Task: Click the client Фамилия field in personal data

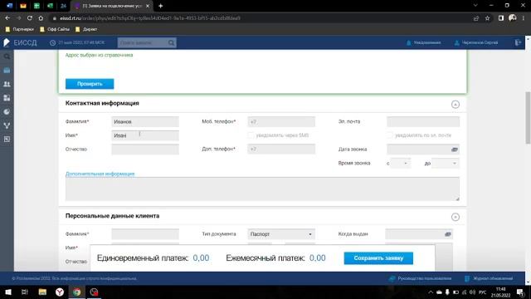Action: point(145,234)
